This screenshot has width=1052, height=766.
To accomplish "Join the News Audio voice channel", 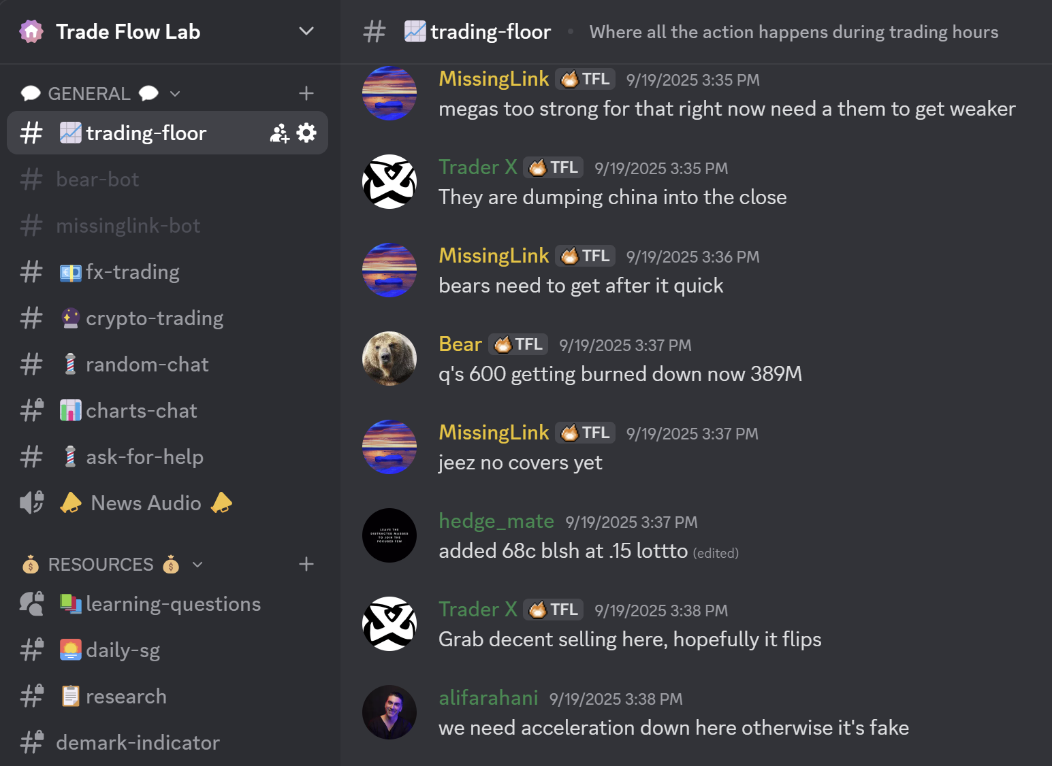I will 146,503.
